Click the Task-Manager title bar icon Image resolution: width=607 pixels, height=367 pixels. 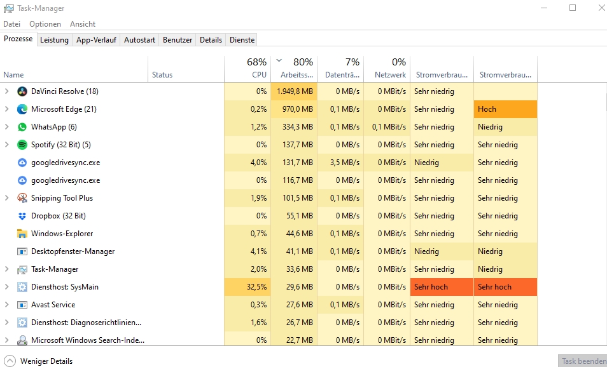(8, 8)
